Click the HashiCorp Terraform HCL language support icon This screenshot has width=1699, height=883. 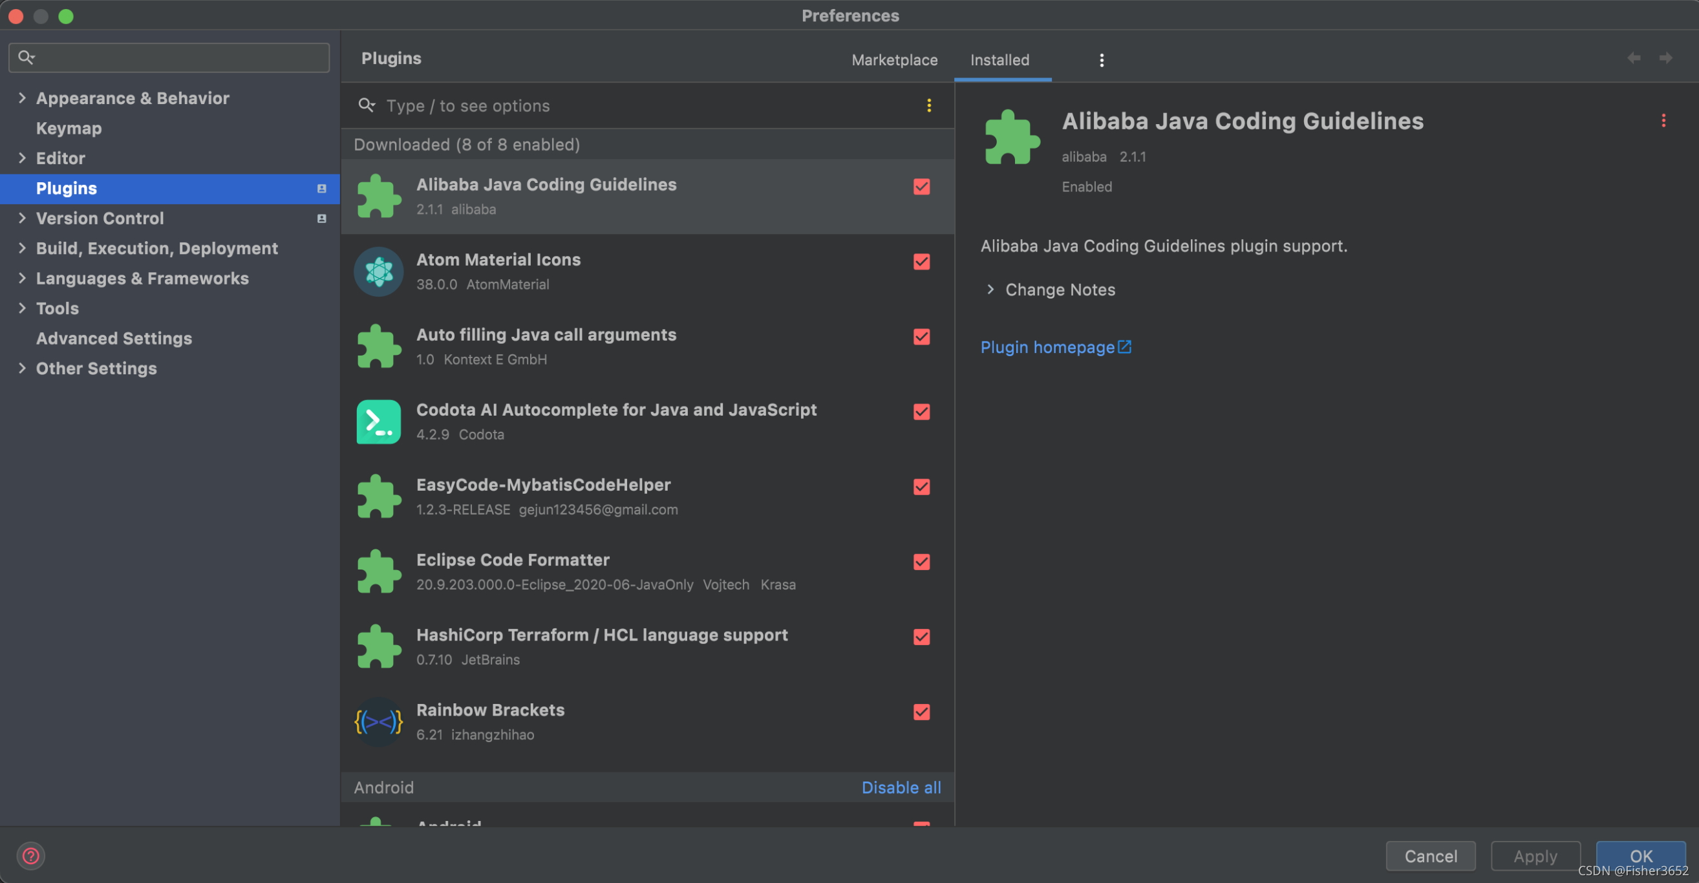coord(379,646)
